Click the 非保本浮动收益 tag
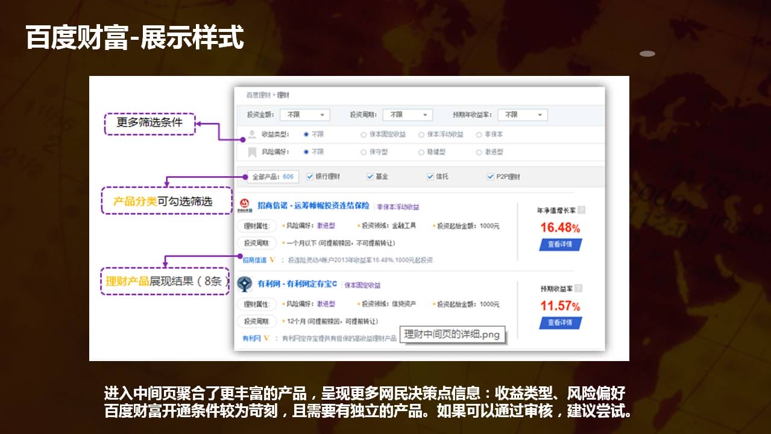This screenshot has height=434, width=771. 398,207
